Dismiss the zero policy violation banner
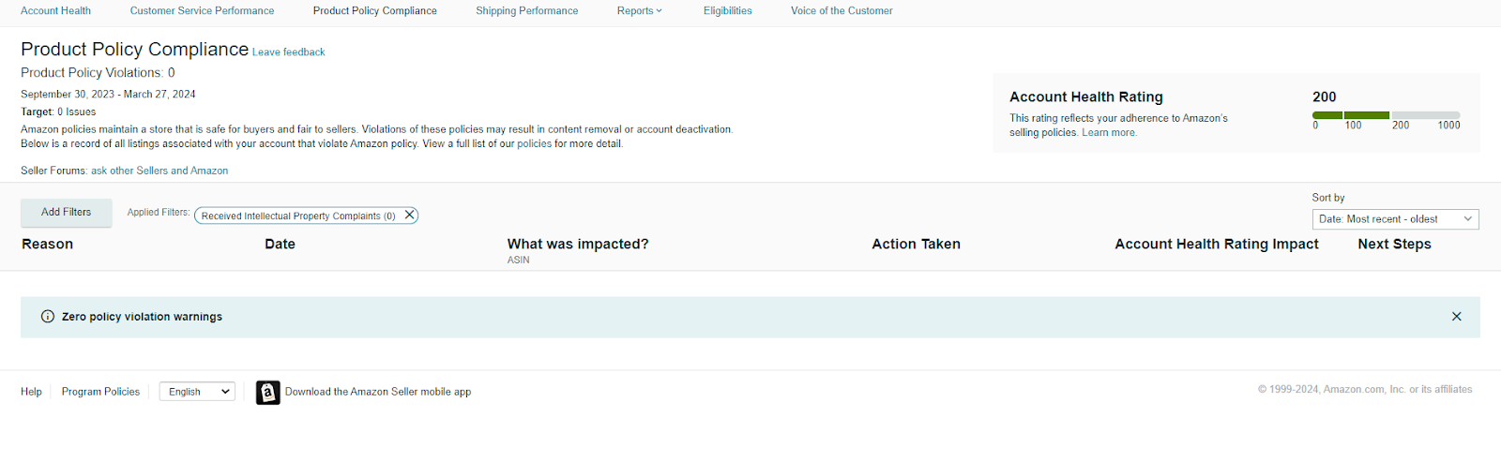The height and width of the screenshot is (462, 1501). coord(1456,317)
